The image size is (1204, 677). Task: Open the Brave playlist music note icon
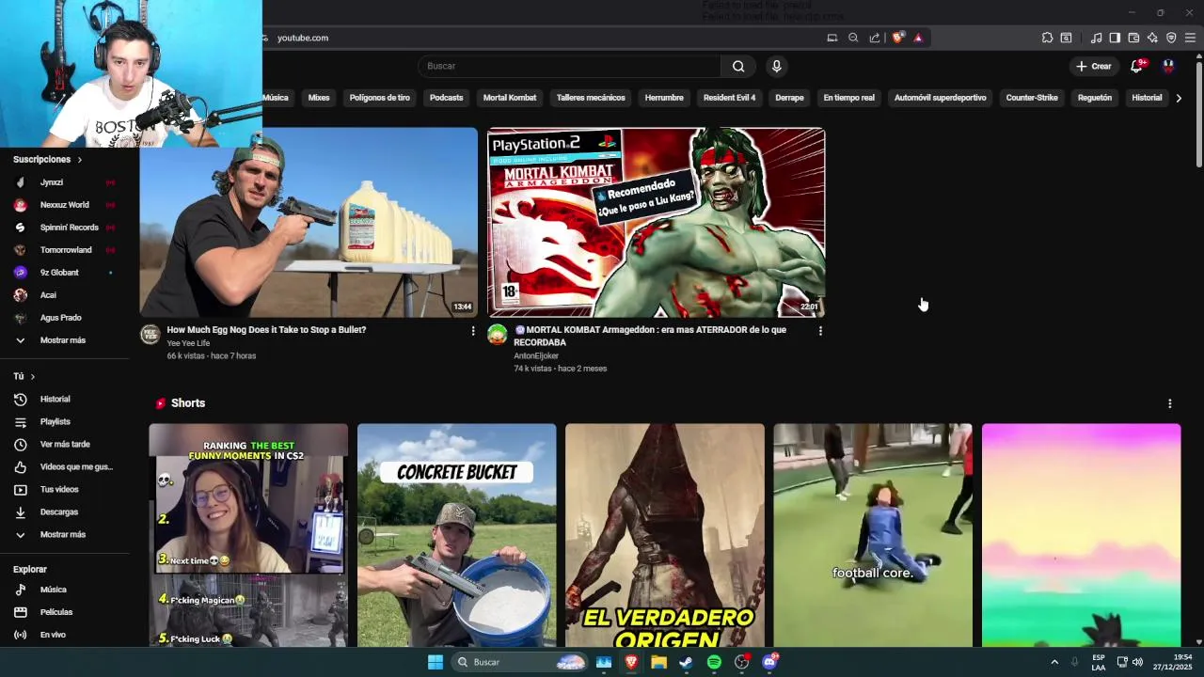[x=1096, y=38]
